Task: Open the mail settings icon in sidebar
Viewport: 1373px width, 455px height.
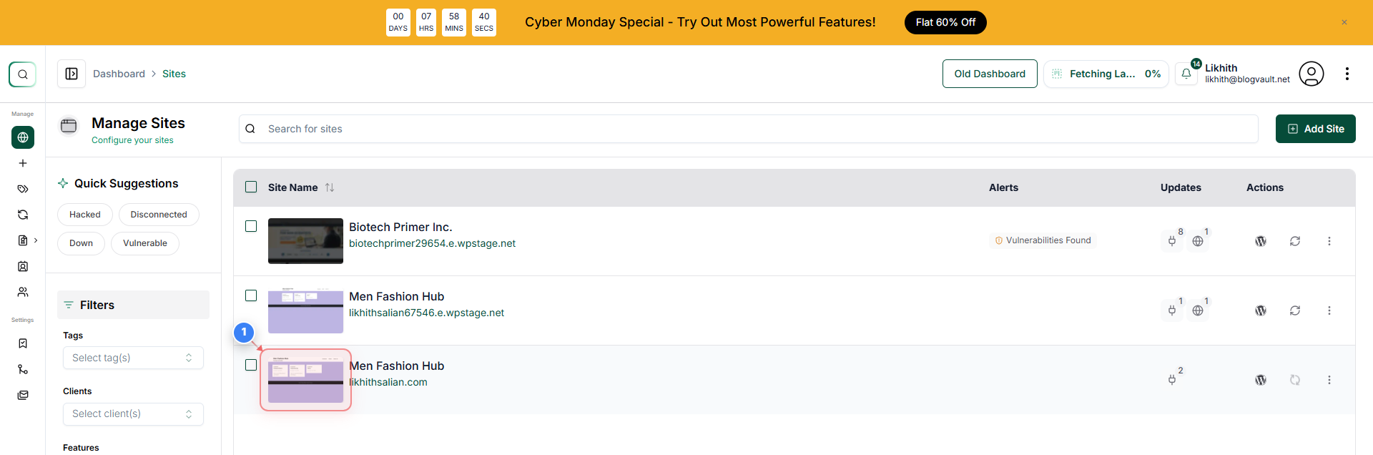Action: click(x=23, y=395)
